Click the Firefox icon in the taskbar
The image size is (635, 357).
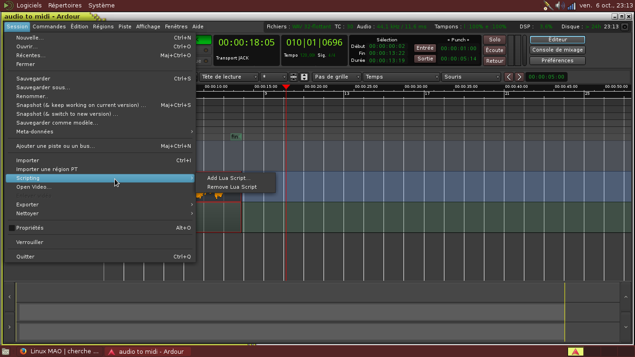pos(23,351)
